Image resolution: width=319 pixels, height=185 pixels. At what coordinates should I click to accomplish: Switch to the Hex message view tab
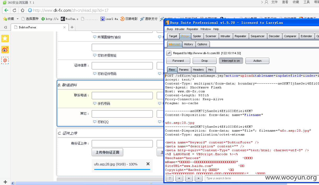click(x=211, y=70)
